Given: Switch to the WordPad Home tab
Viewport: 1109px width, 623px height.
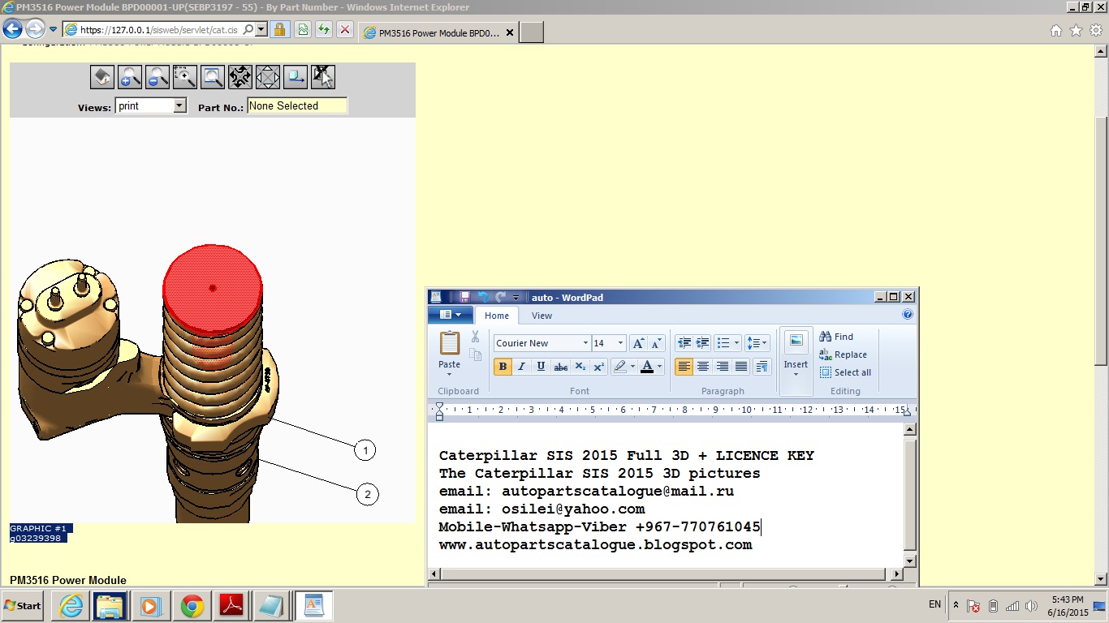Looking at the screenshot, I should click(497, 316).
